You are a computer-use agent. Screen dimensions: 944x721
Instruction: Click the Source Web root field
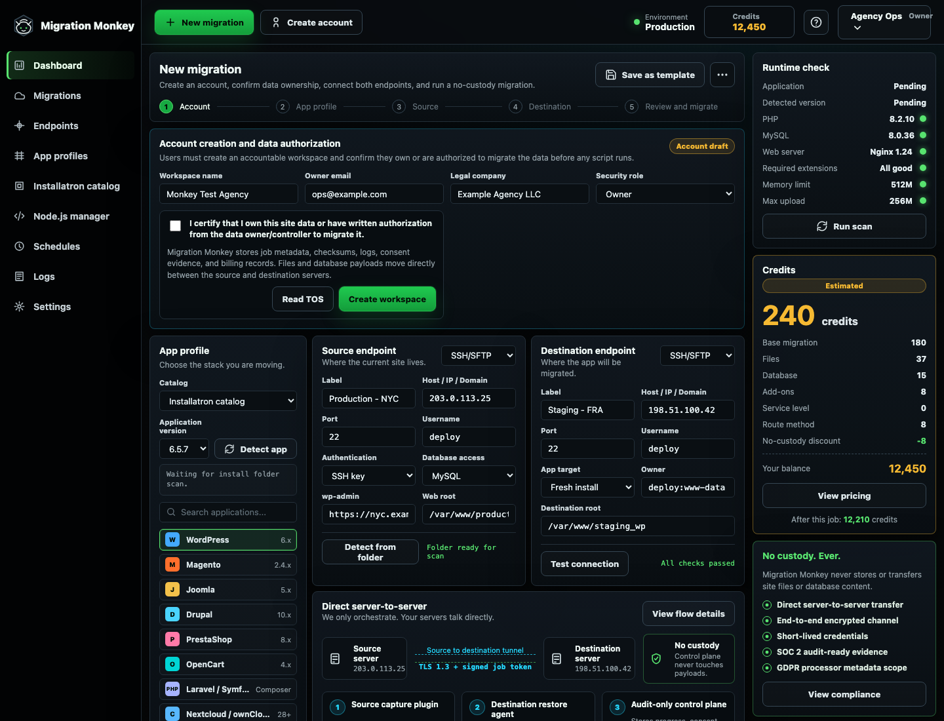(469, 514)
